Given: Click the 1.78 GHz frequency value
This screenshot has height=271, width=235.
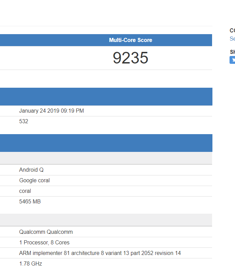Looking at the screenshot, I should coord(30,264).
